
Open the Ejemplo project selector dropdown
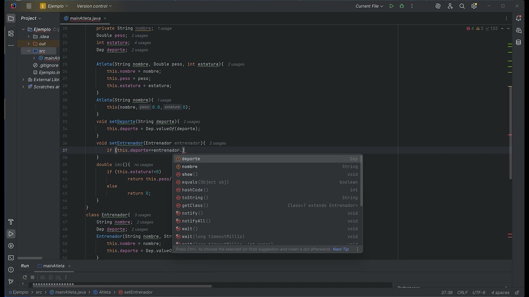click(x=54, y=6)
